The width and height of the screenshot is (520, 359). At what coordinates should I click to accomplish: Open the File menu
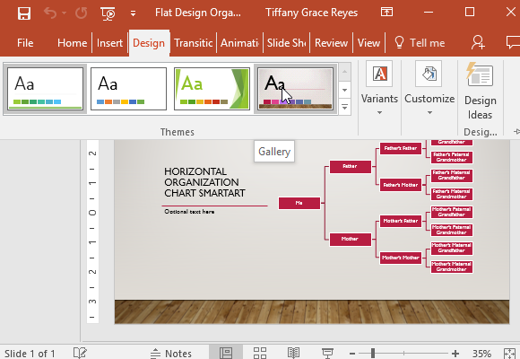click(x=25, y=43)
